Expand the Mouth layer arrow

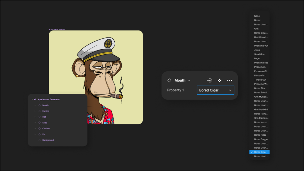(35, 105)
